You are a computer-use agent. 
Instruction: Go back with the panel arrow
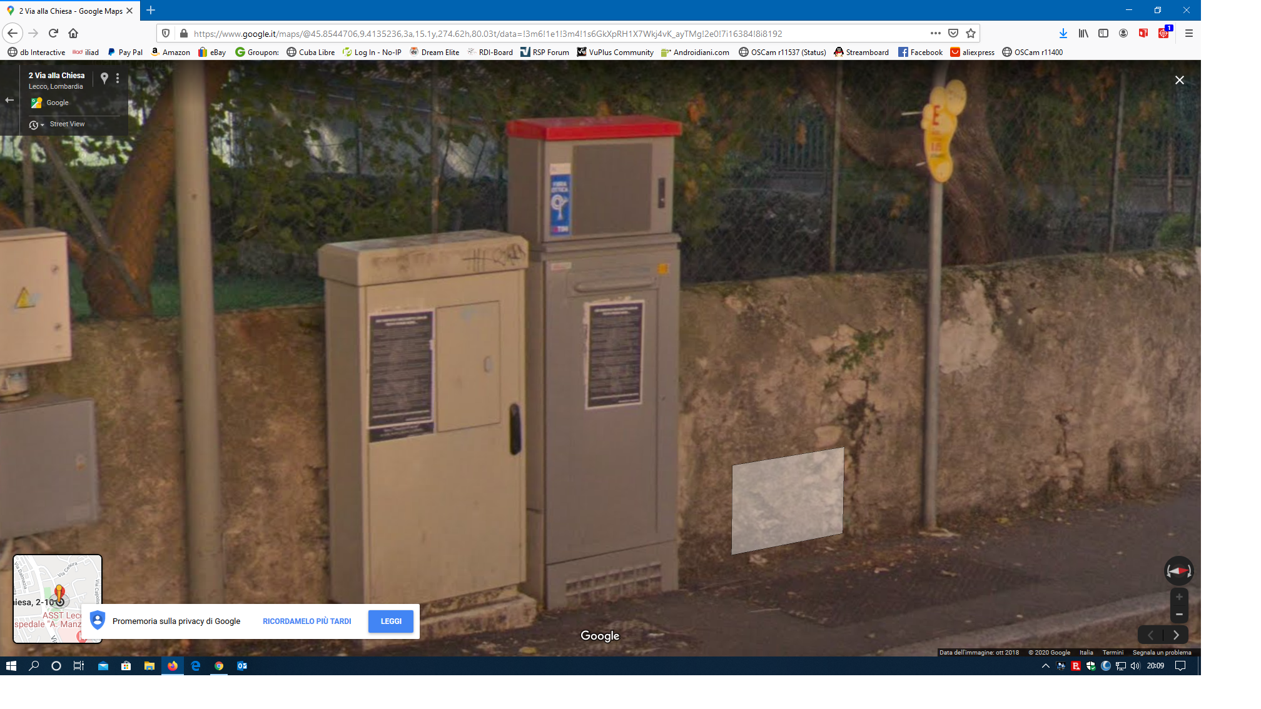[9, 100]
